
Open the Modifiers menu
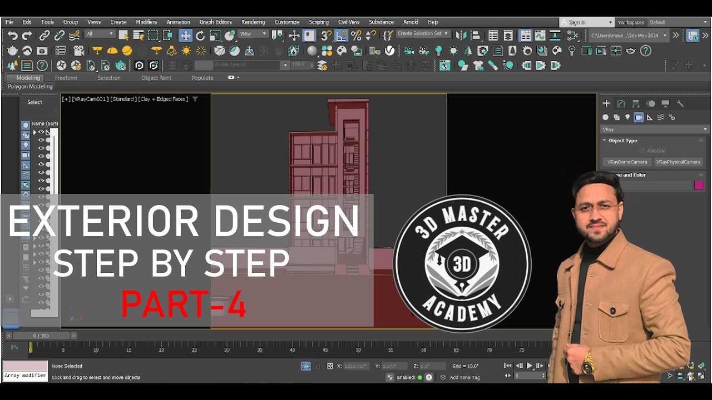[146, 22]
